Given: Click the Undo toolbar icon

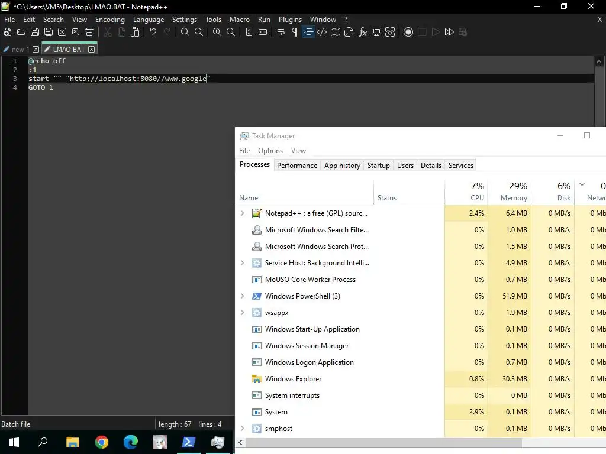Looking at the screenshot, I should [153, 32].
